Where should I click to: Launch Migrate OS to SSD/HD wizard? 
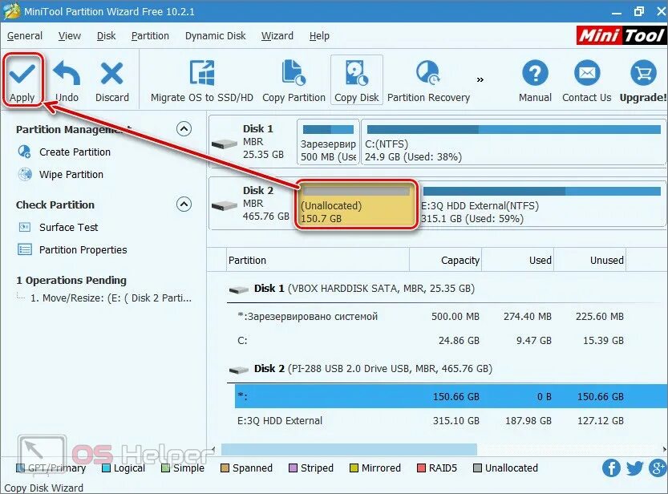point(201,80)
